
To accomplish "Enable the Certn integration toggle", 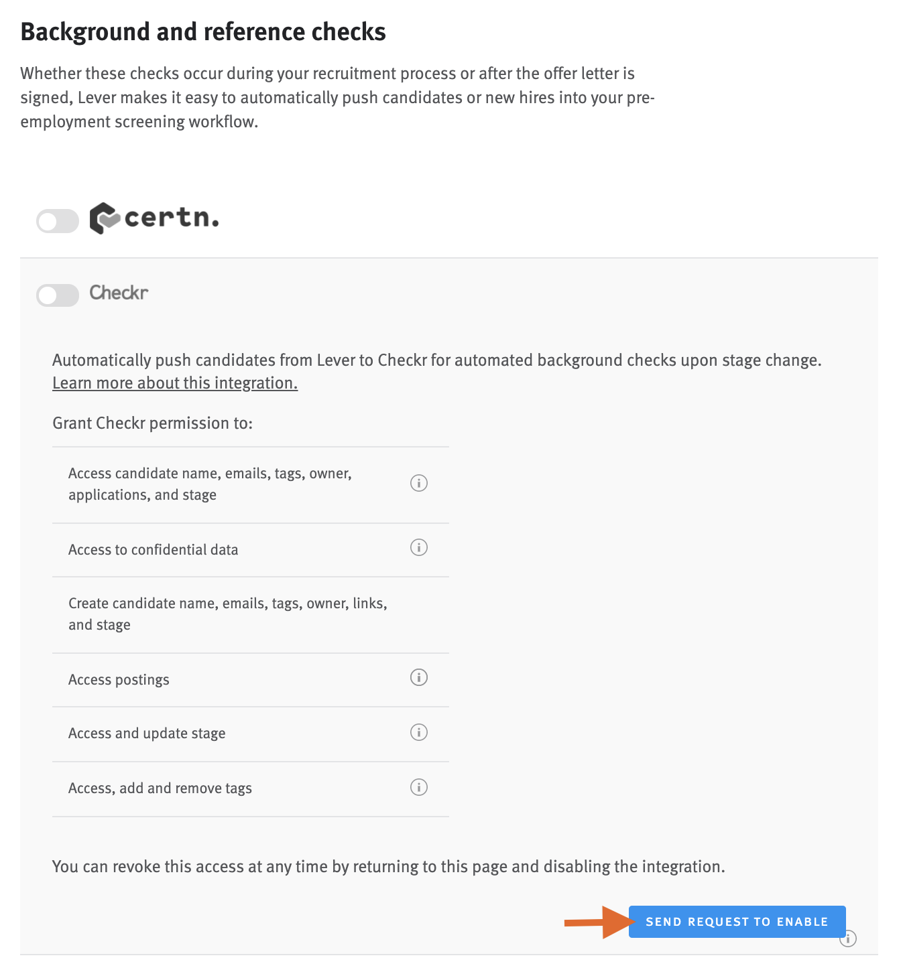I will pos(57,220).
